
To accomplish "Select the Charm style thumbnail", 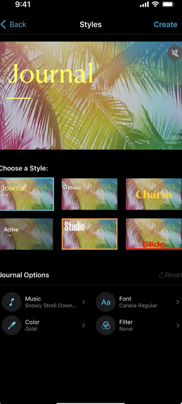I will point(154,194).
